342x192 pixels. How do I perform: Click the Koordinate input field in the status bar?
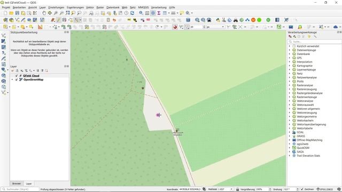click(190, 189)
